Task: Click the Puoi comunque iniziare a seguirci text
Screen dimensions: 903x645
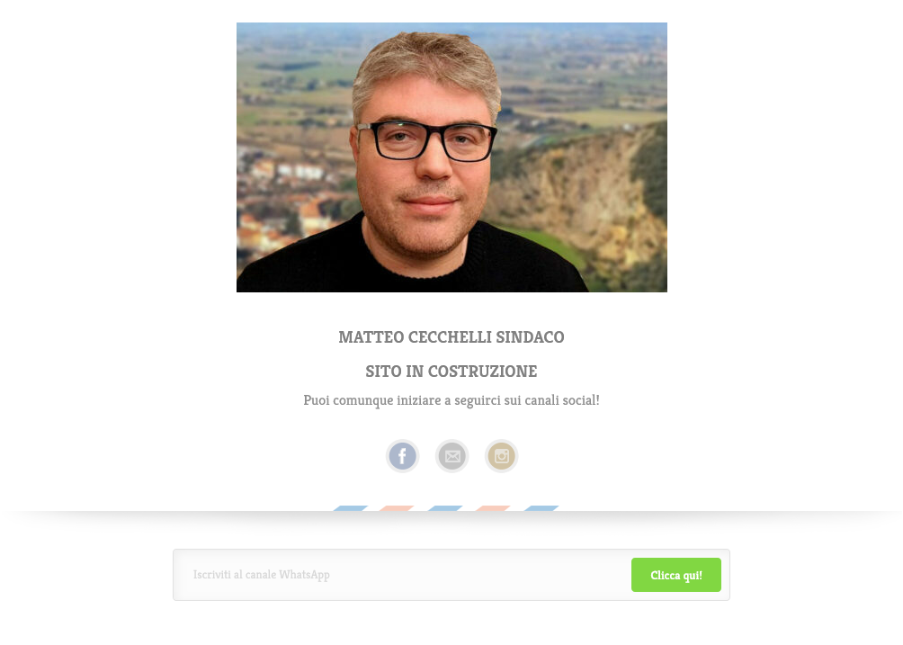Action: [451, 400]
